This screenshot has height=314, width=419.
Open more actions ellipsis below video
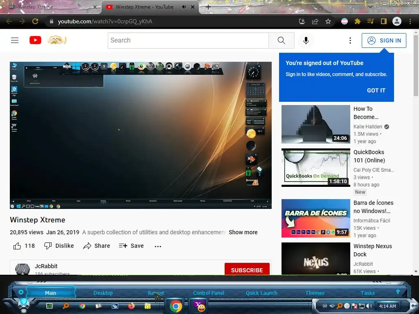click(x=158, y=246)
